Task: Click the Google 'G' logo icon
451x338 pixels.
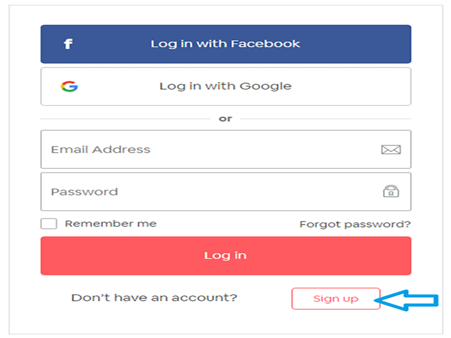Action: (69, 86)
